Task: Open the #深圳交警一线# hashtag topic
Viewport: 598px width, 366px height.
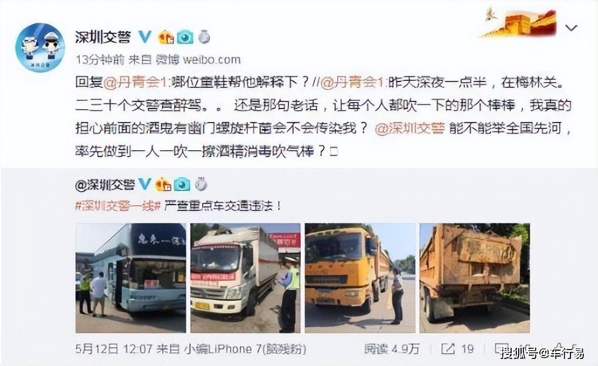Action: coord(118,206)
